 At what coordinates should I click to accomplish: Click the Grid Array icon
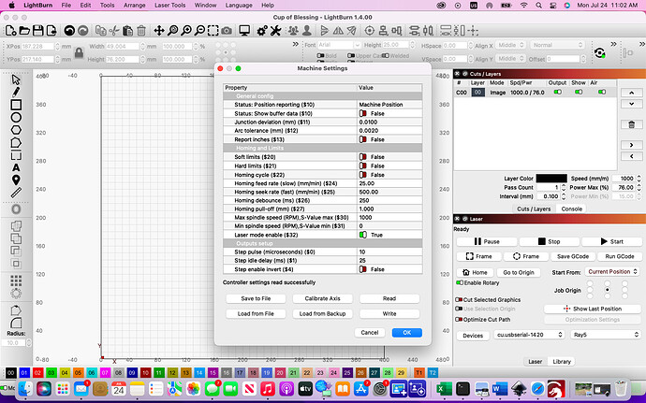pos(16,281)
